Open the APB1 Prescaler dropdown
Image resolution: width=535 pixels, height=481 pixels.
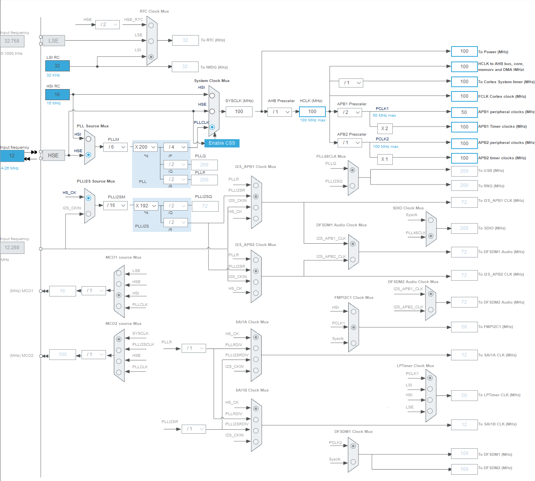click(x=350, y=112)
